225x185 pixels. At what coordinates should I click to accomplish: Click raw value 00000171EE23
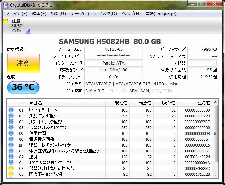pyautogui.click(x=197, y=174)
